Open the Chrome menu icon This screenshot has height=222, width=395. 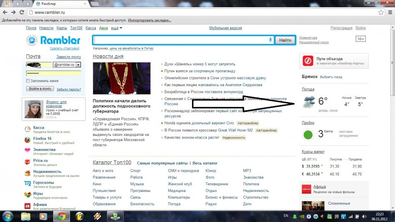(390, 12)
